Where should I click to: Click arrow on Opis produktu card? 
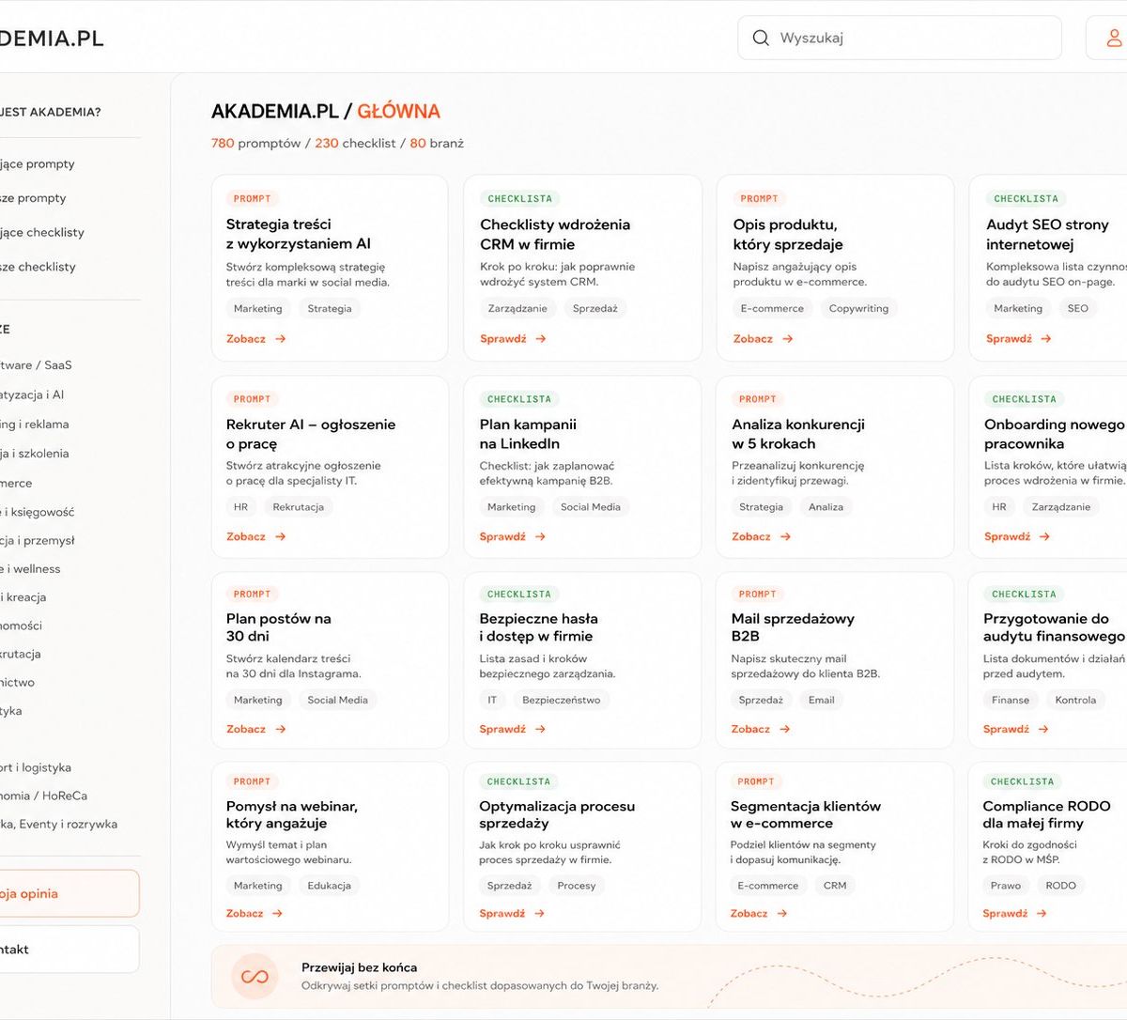pyautogui.click(x=788, y=339)
